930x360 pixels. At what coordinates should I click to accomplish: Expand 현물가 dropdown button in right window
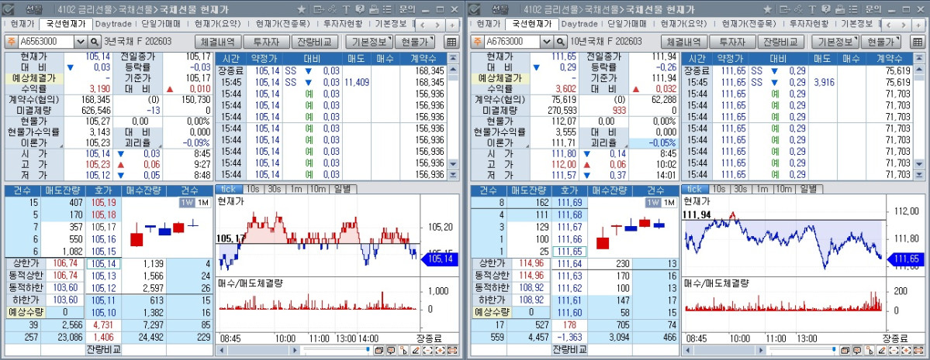tap(881, 42)
